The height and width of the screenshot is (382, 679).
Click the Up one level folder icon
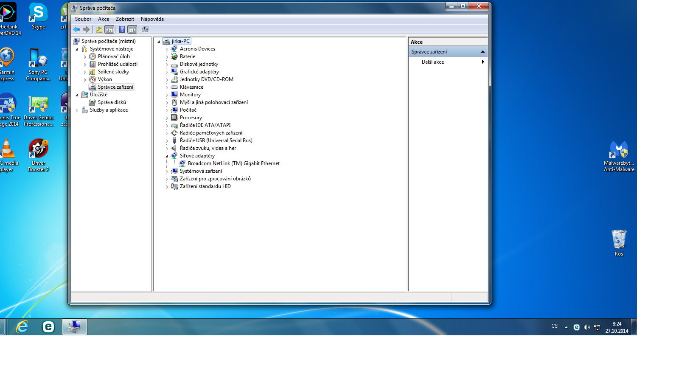click(x=99, y=29)
